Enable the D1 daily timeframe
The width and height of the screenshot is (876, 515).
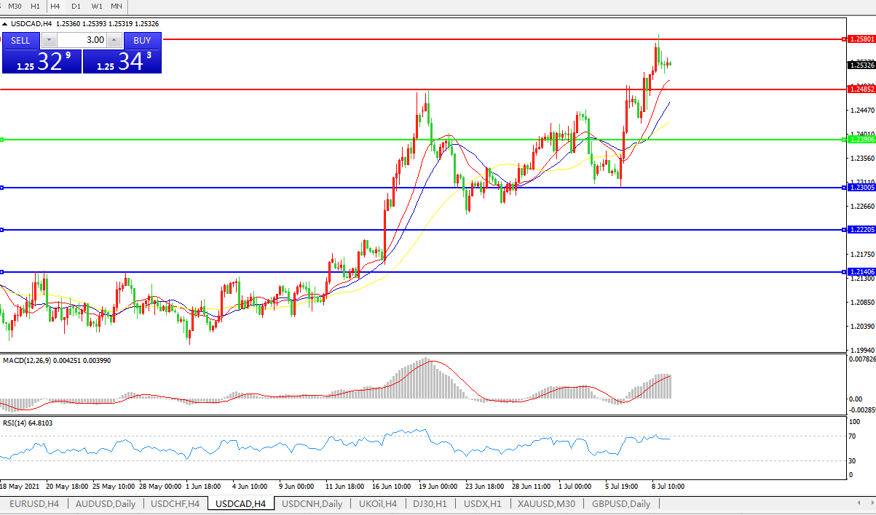[x=76, y=6]
